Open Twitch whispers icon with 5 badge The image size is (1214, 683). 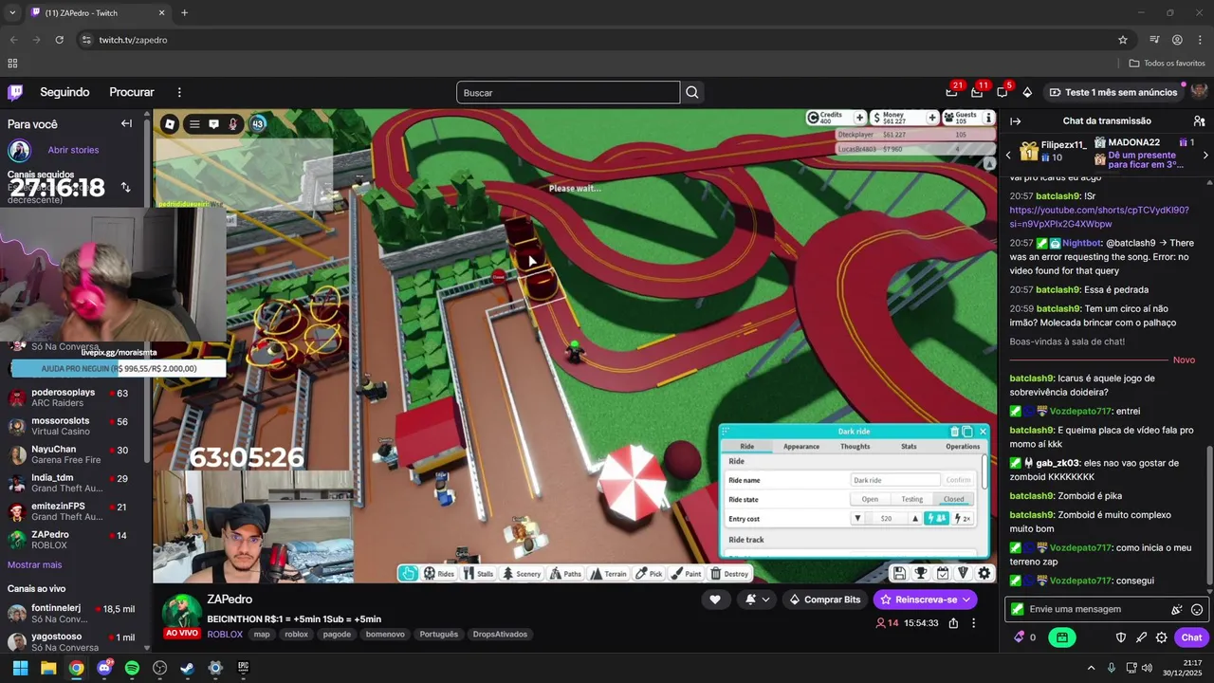click(1002, 92)
